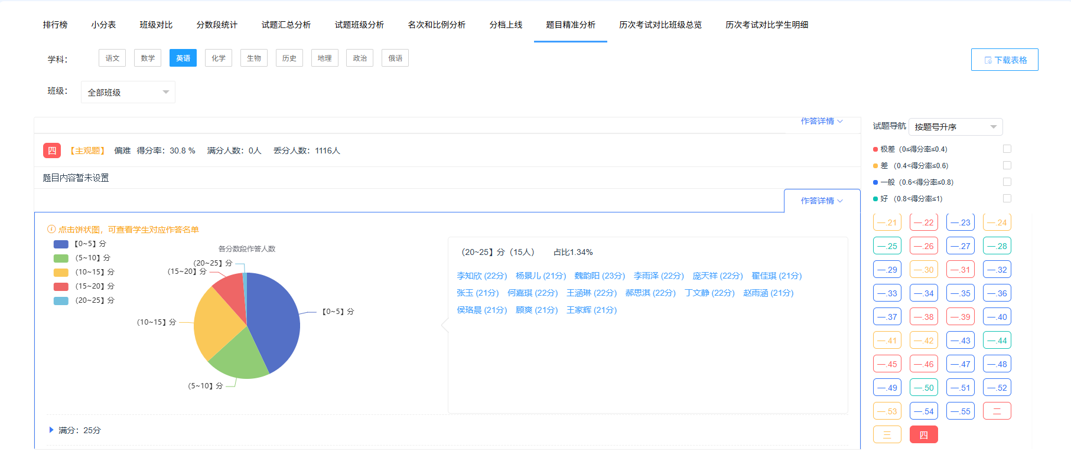Expand the 满分: 25分 disclosure triangle
1071x468 pixels.
[51, 430]
